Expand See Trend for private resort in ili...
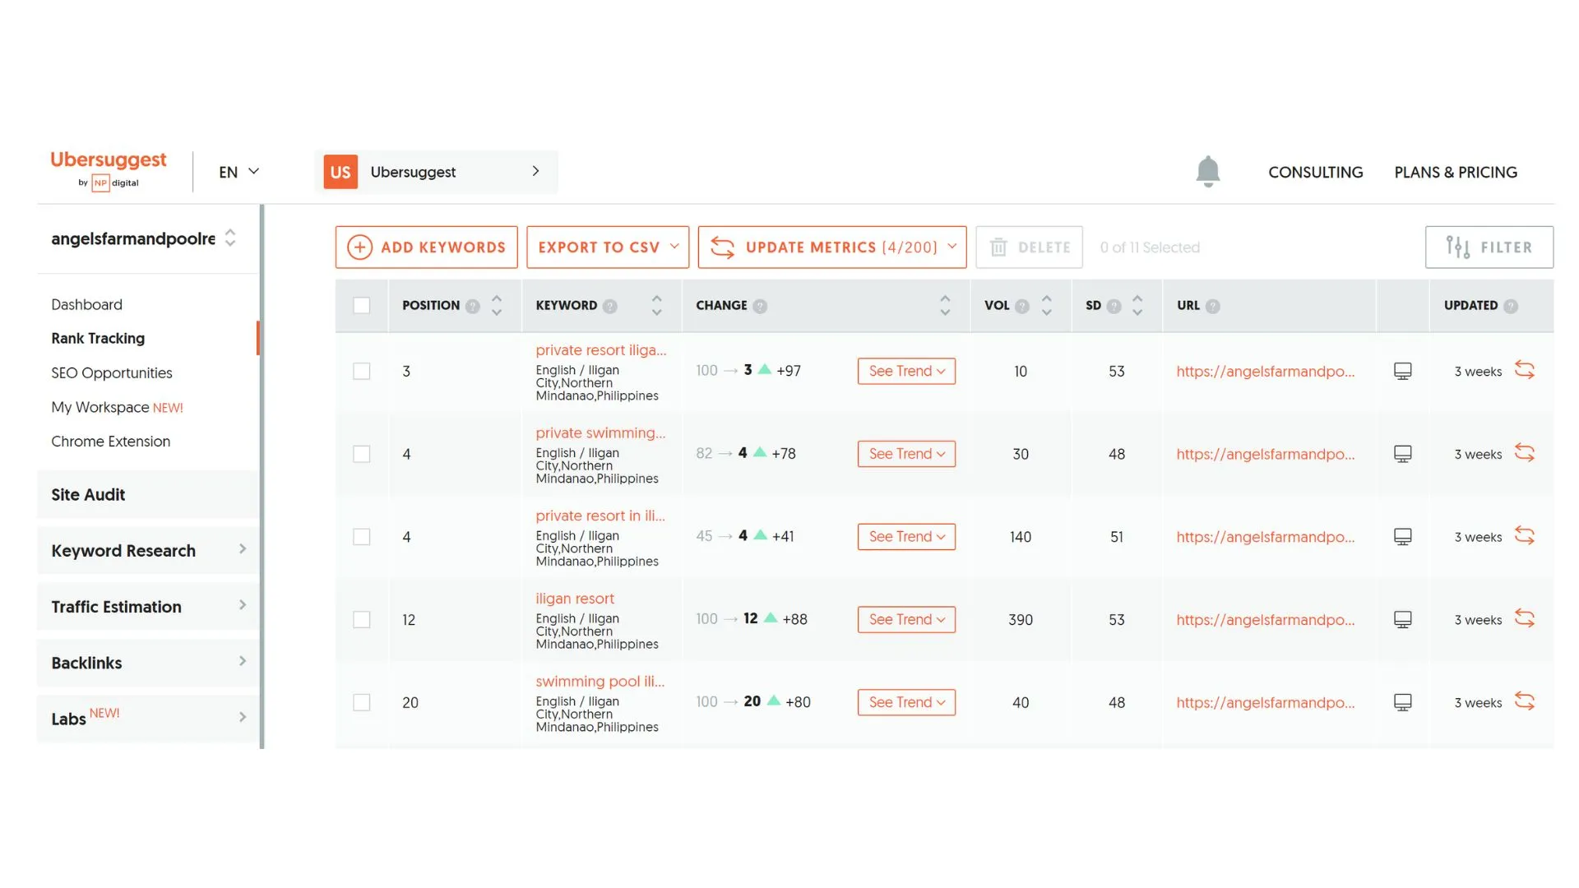Screen dimensions: 1579x888 click(906, 537)
